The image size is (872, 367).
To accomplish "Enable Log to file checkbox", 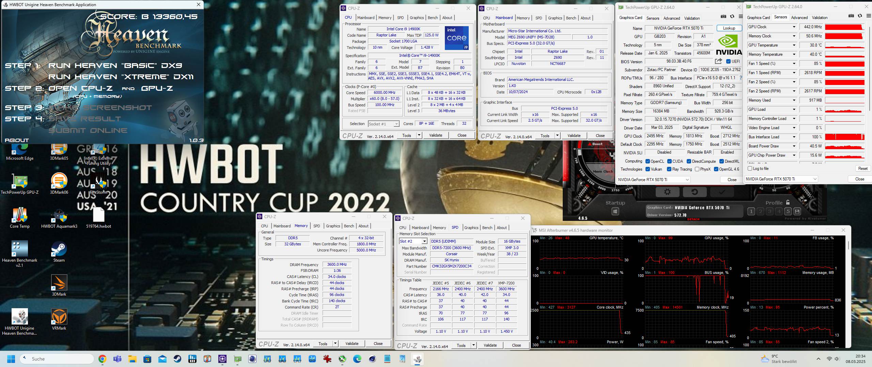I will pyautogui.click(x=750, y=169).
